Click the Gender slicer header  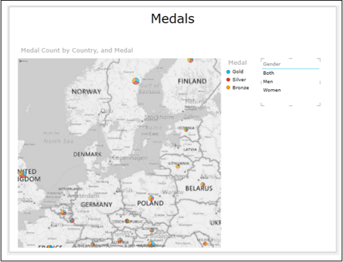point(272,64)
